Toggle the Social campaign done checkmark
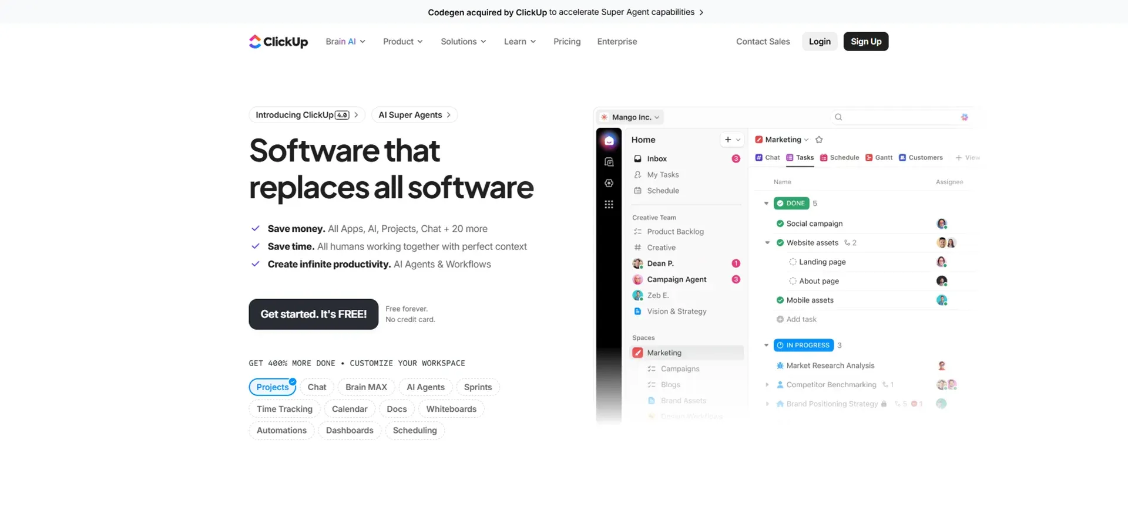 coord(780,224)
